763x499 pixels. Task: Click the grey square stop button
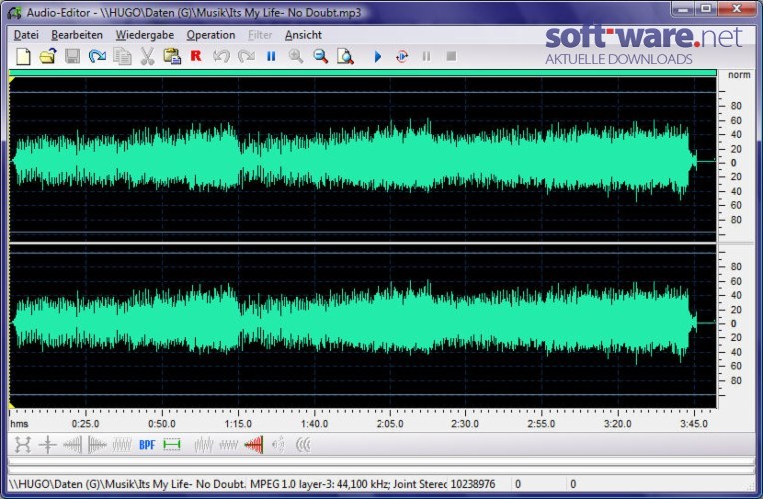tap(451, 57)
